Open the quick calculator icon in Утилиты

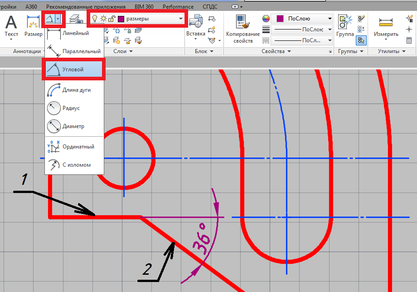(409, 40)
